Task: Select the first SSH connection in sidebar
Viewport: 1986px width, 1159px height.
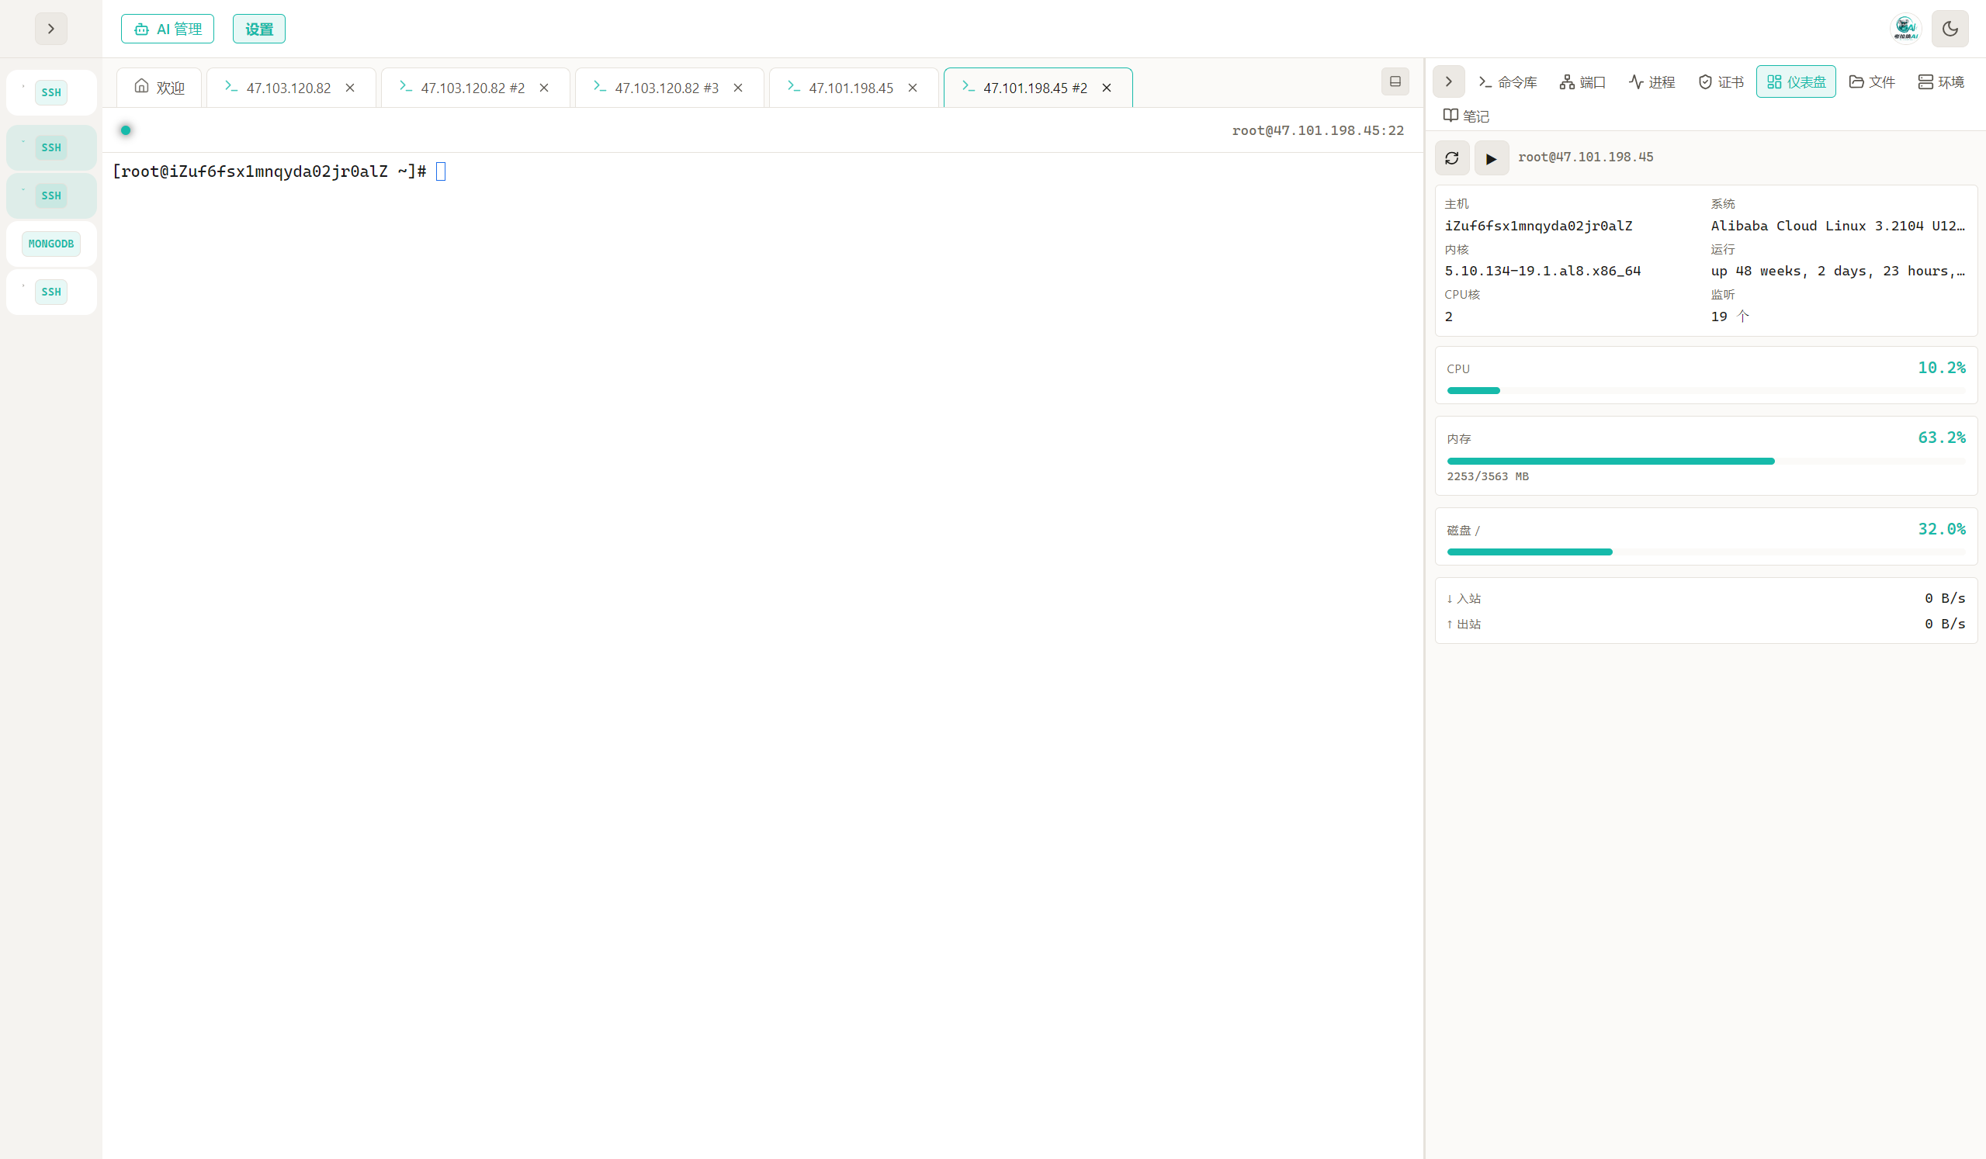Action: click(x=51, y=92)
